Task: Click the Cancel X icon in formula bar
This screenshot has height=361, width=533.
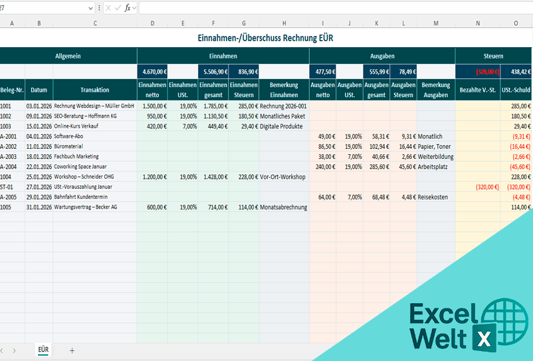Action: click(x=108, y=8)
